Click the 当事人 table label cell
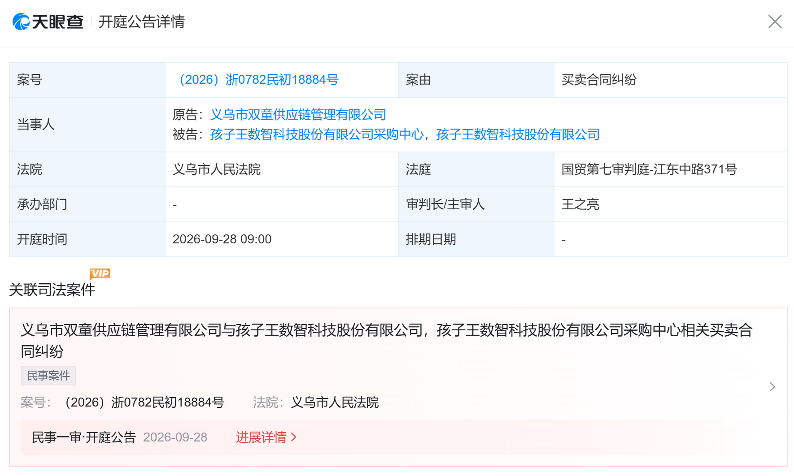Image resolution: width=794 pixels, height=476 pixels. 87,125
